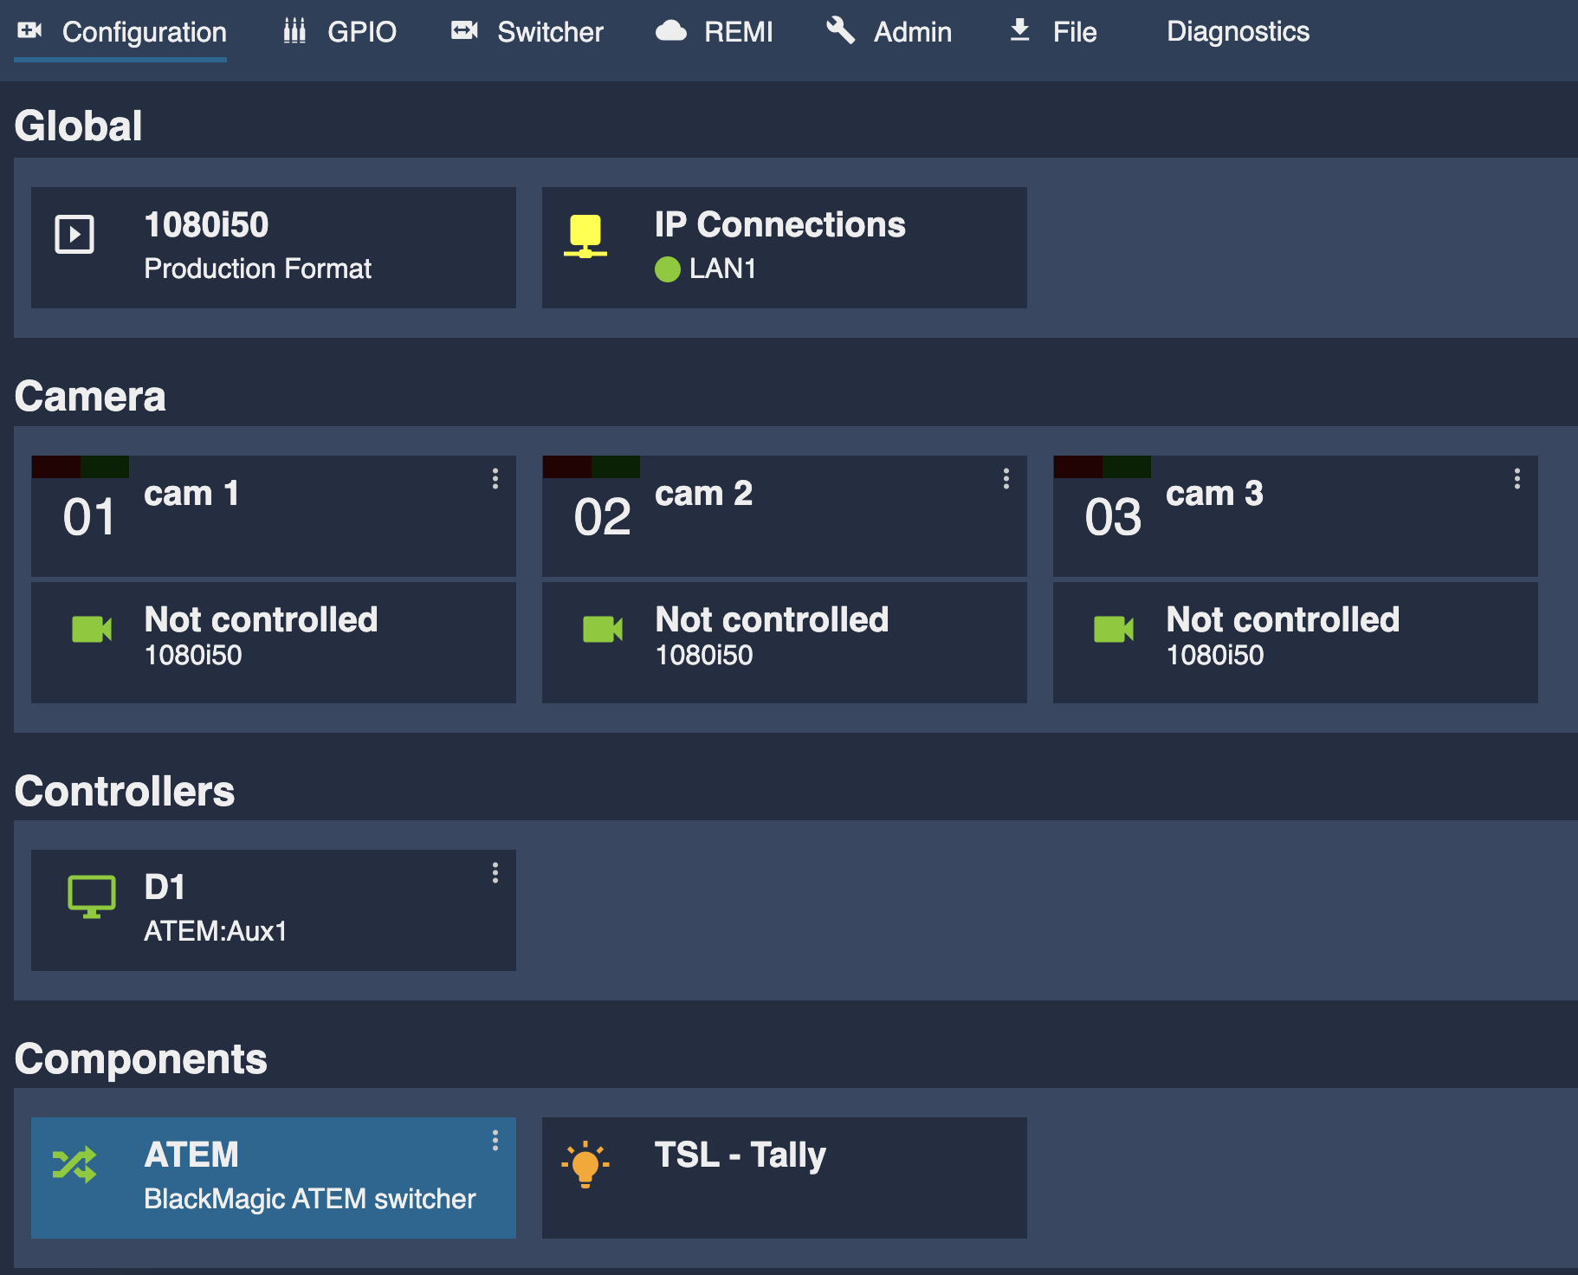Open D1 controller options menu
Viewport: 1578px width, 1275px height.
tap(495, 873)
